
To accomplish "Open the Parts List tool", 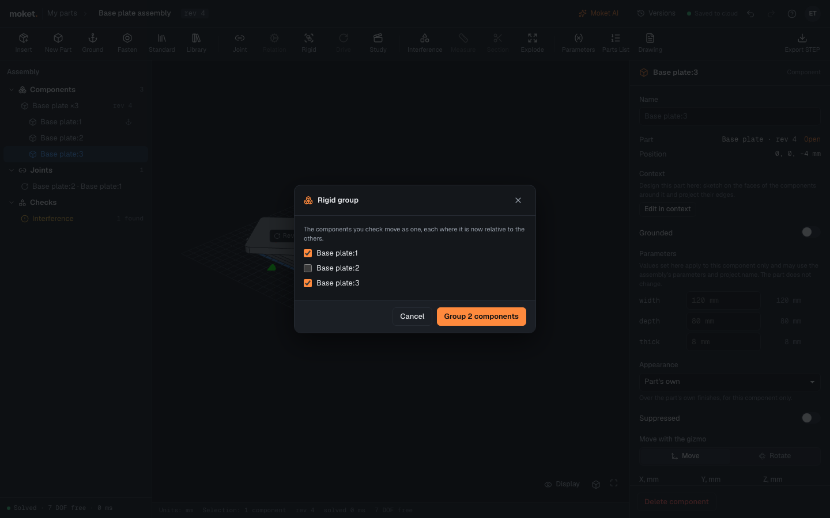I will click(616, 43).
